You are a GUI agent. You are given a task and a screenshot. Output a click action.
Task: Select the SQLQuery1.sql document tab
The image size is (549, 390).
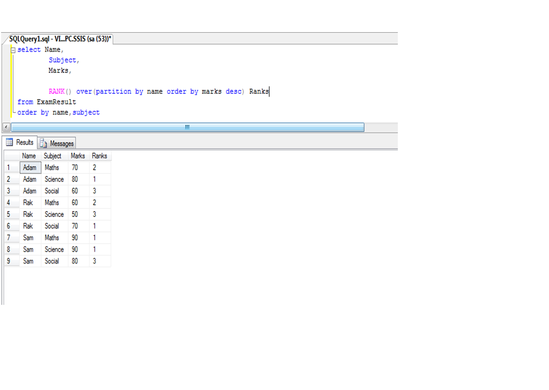[59, 39]
